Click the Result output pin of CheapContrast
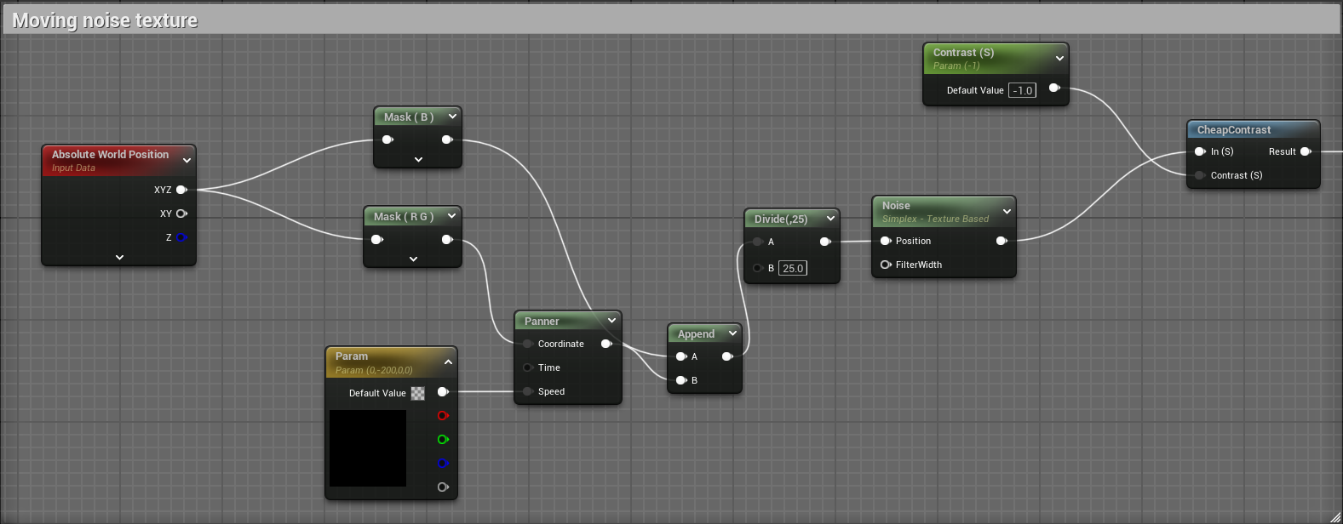The image size is (1343, 524). pos(1305,151)
